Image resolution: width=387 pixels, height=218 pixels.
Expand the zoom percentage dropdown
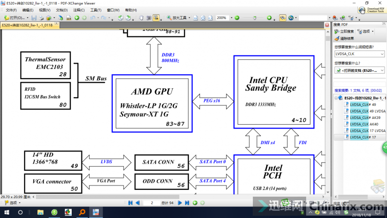point(232,18)
